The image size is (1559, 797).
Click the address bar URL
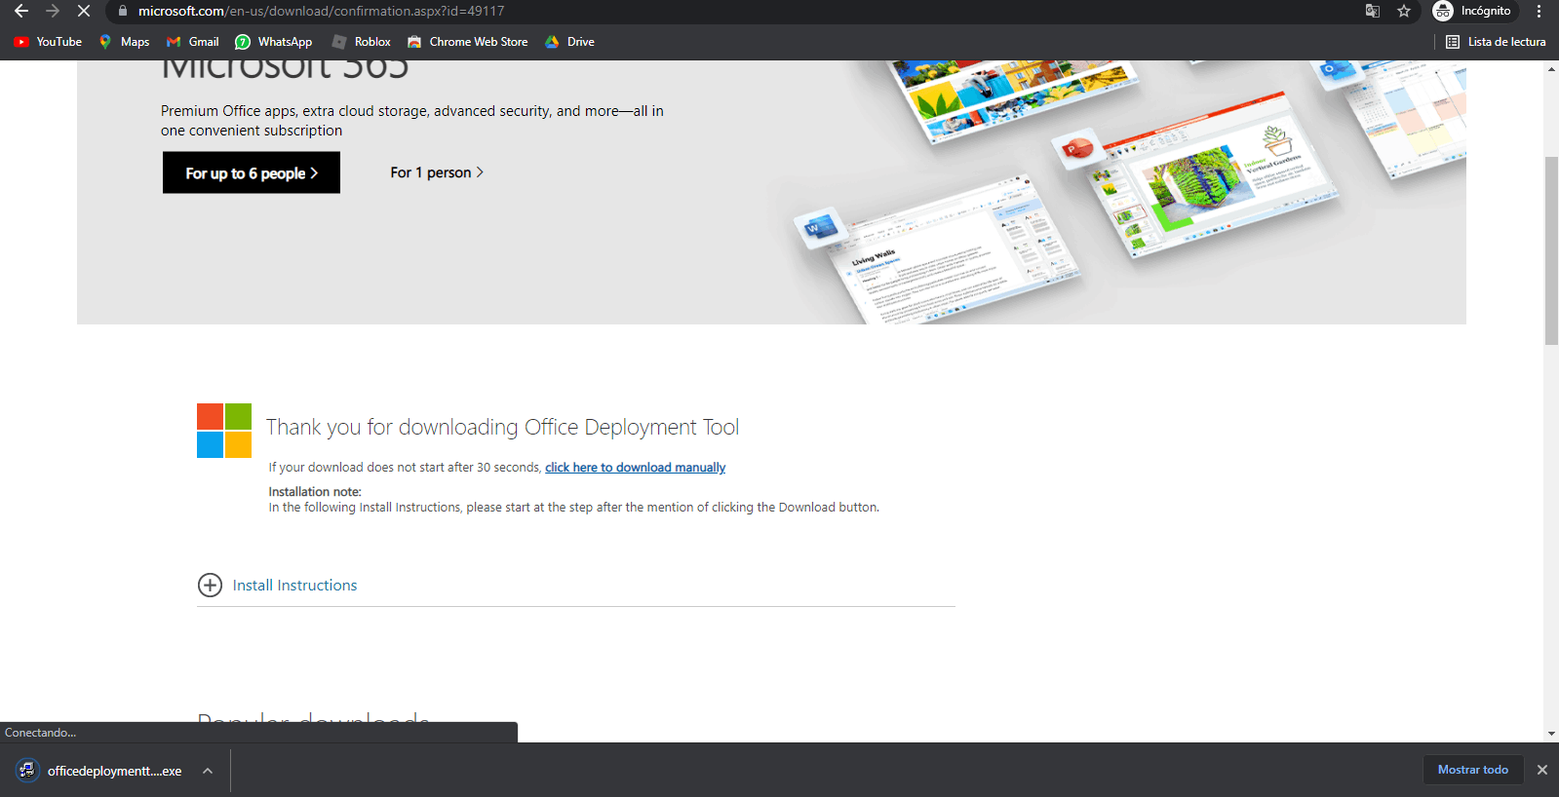point(322,11)
